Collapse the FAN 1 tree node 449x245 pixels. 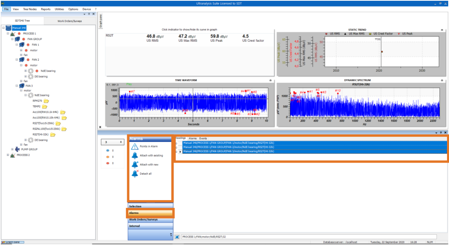tap(17, 45)
